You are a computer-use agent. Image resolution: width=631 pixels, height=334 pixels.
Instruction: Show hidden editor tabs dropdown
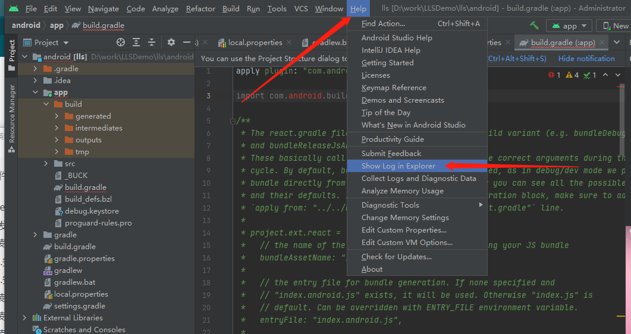tap(617, 42)
